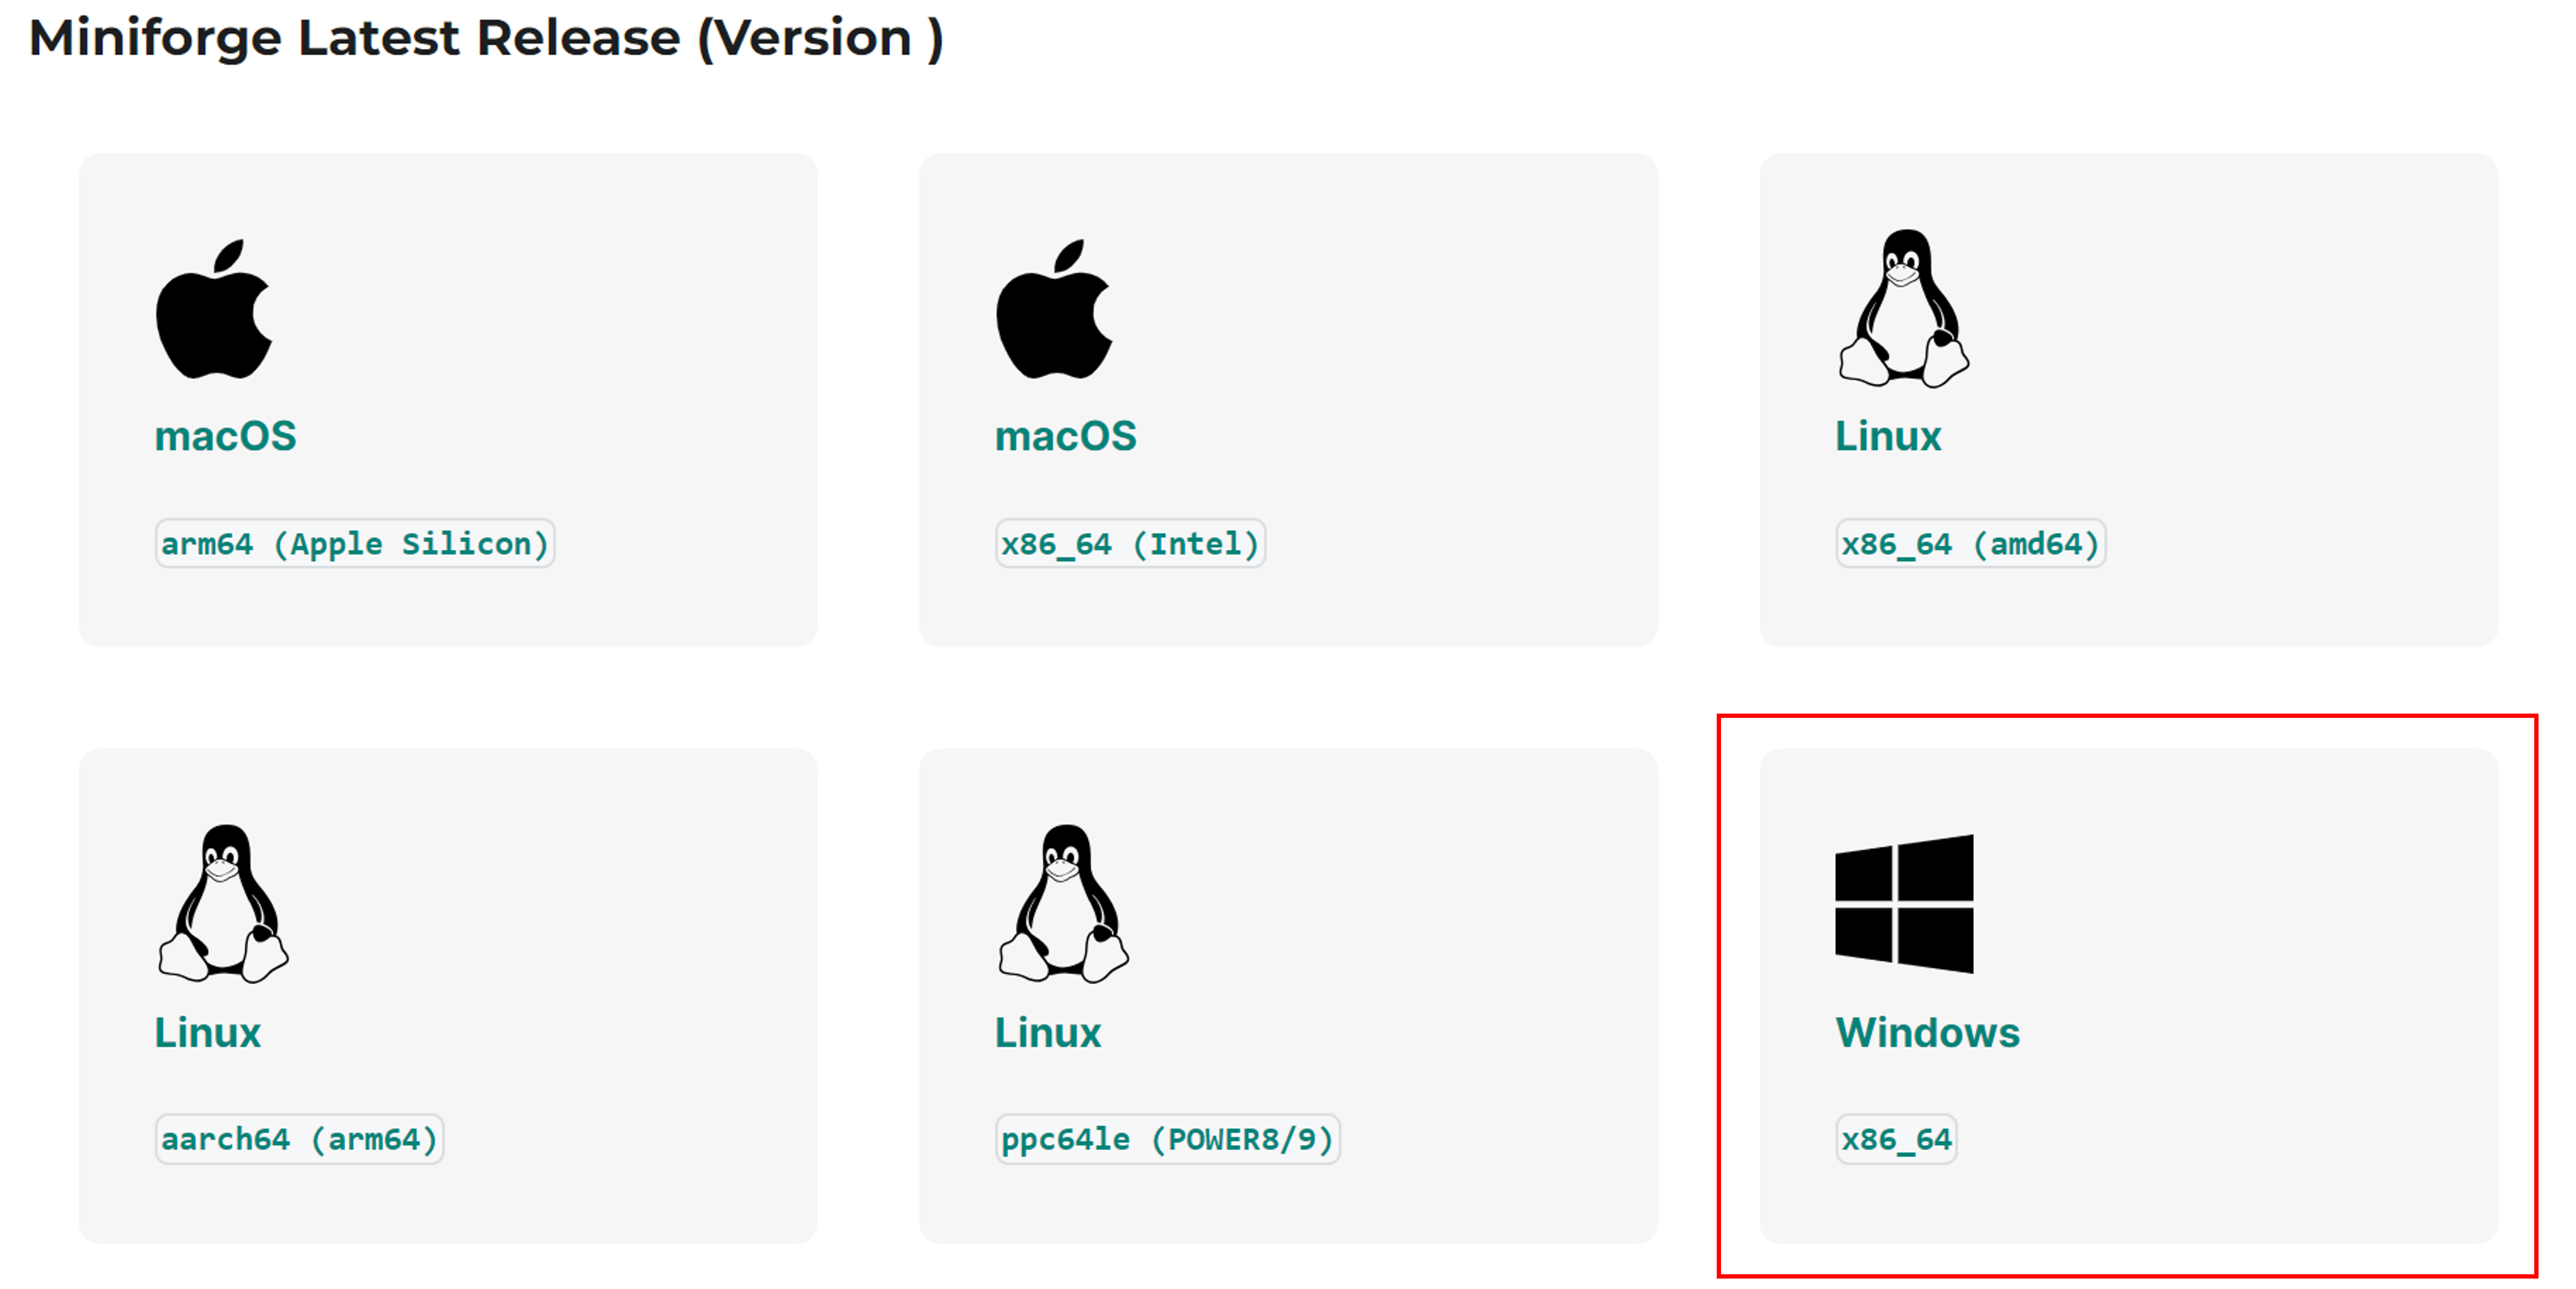This screenshot has height=1289, width=2576.
Task: Click the Tux penguin in ppc64le card
Action: tap(1063, 904)
